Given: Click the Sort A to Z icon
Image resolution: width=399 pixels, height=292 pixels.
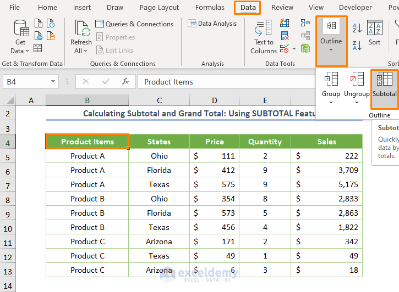Looking at the screenshot, I should tap(357, 29).
